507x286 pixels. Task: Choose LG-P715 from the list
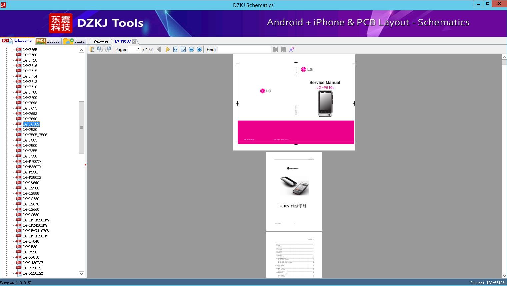pyautogui.click(x=30, y=71)
